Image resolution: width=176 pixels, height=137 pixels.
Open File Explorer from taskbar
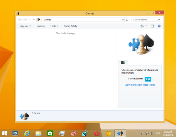tap(38, 133)
